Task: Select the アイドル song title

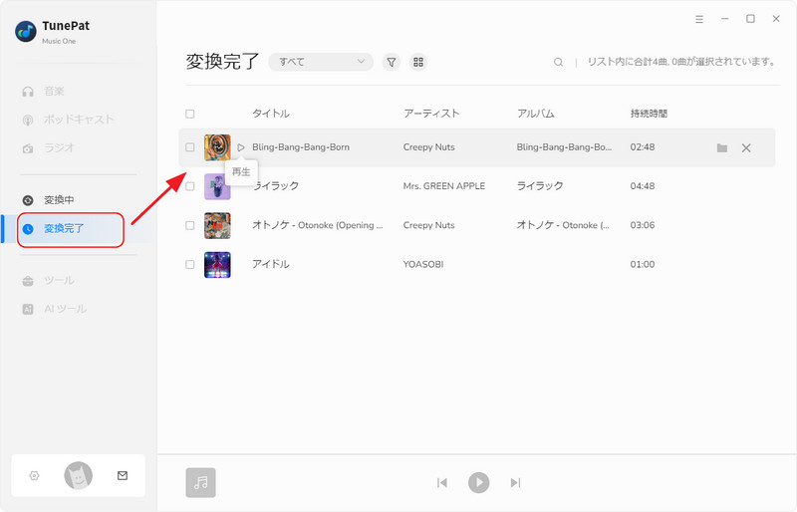Action: click(x=271, y=264)
